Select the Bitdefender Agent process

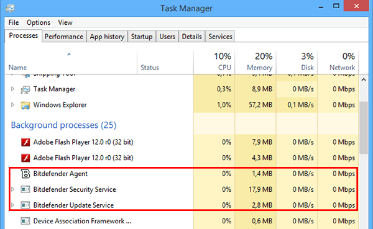tap(60, 174)
